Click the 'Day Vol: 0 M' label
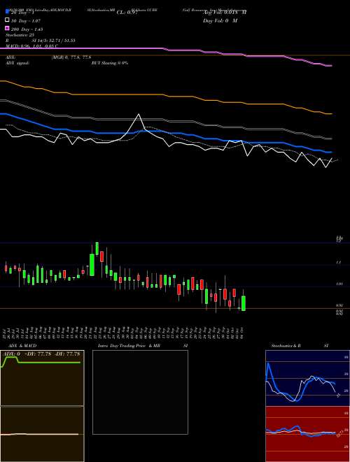Screen dimensions: 350x462 coord(220,20)
